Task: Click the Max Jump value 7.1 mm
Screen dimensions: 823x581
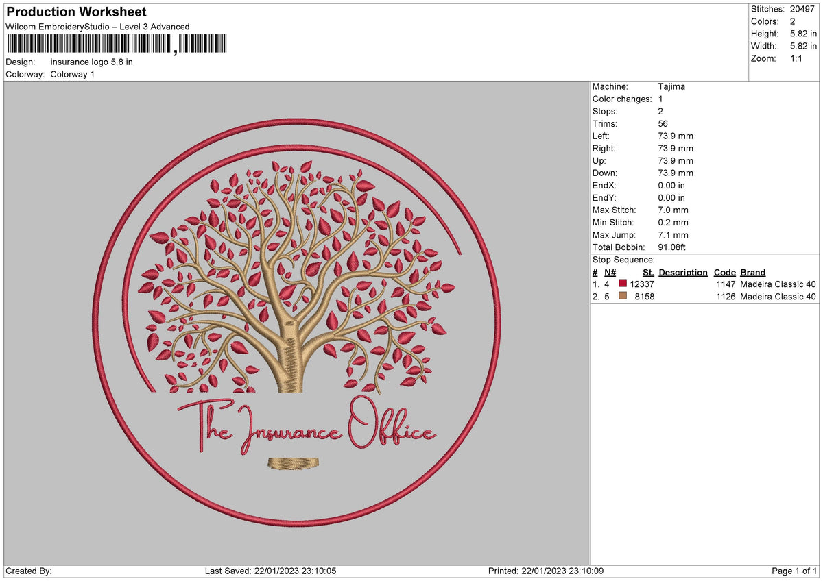Action: coord(673,234)
